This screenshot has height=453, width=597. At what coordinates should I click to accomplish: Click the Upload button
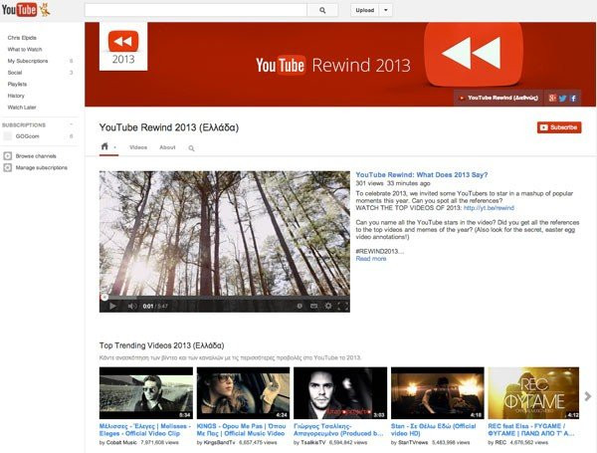[365, 10]
